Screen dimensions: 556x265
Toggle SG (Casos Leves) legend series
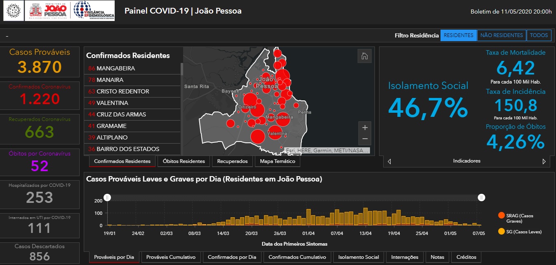point(501,232)
